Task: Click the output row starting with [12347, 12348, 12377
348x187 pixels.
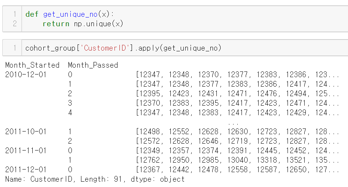Action: 237,84
